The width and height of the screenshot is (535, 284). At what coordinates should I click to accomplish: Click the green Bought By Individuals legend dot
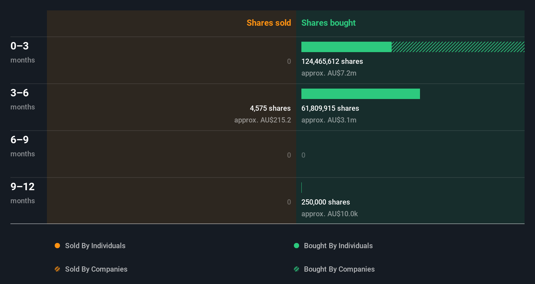296,246
